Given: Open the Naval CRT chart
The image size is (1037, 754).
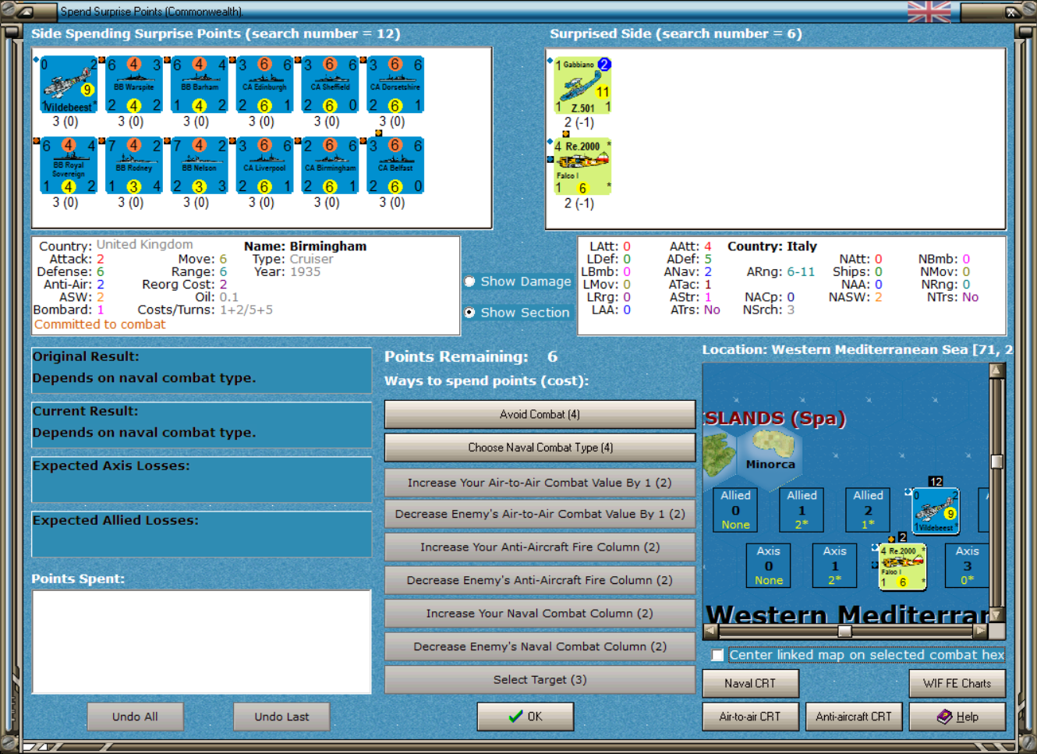Looking at the screenshot, I should point(750,683).
